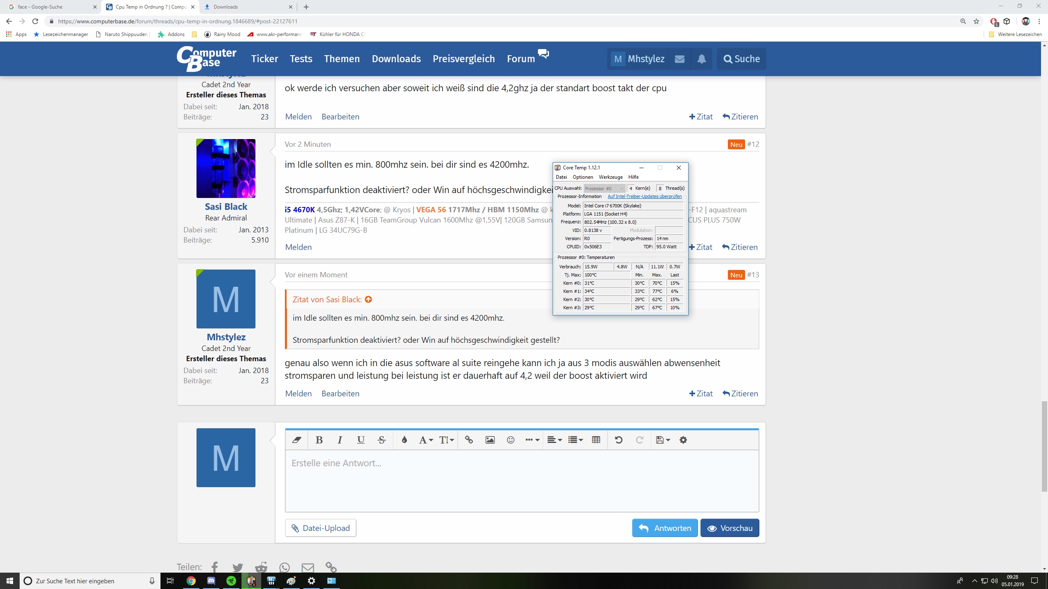Screen dimensions: 1048x589
Task: Insert a link with the chain icon
Action: [469, 440]
